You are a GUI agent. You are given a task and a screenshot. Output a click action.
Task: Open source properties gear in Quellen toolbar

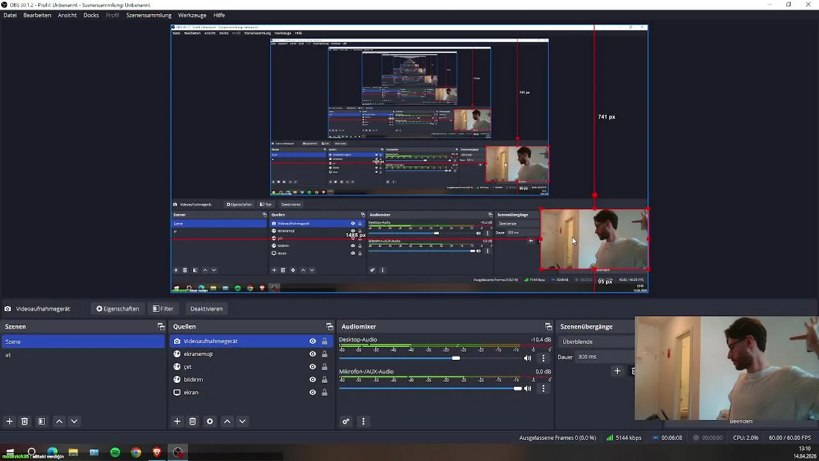pos(210,421)
